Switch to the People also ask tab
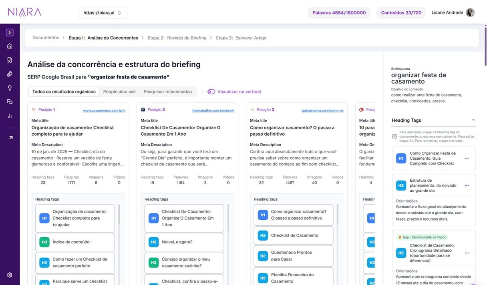The width and height of the screenshot is (487, 285). [x=119, y=91]
